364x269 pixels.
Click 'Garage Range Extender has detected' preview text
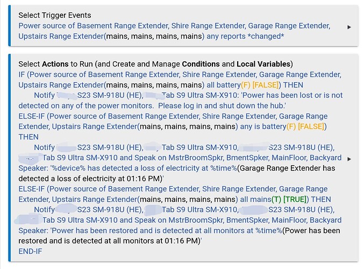288,168
